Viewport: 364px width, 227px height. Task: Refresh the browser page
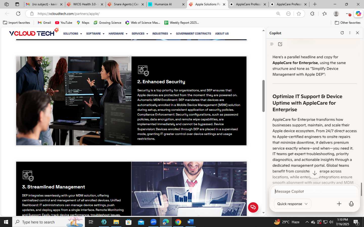point(18,14)
